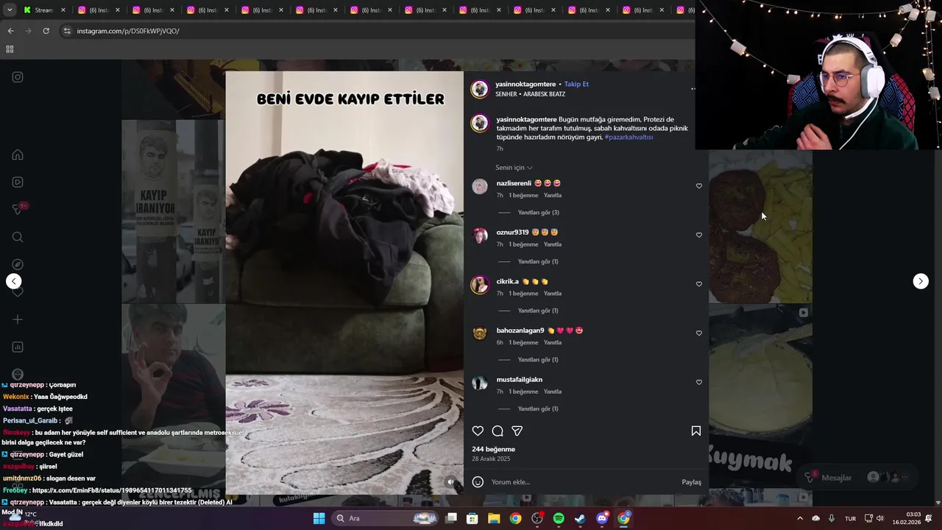Open the comment bubble icon under the post
Screen dimensions: 942x530
tap(497, 431)
